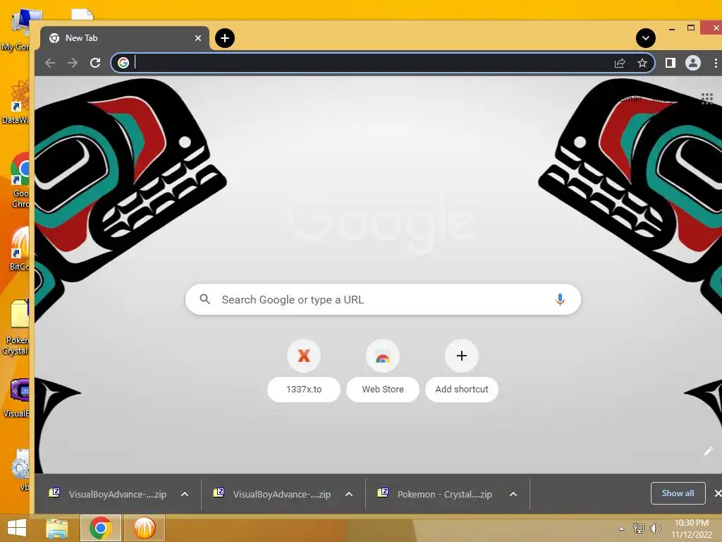Screen dimensions: 722x542
Task: Click the Add shortcut plus icon
Action: pyautogui.click(x=462, y=356)
